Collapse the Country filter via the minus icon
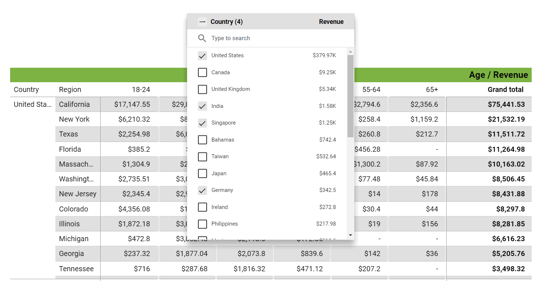 pyautogui.click(x=202, y=21)
